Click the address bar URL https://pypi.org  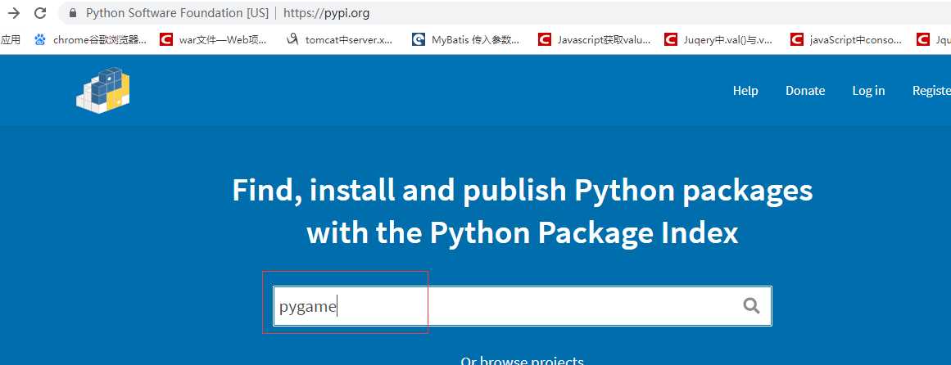click(326, 13)
